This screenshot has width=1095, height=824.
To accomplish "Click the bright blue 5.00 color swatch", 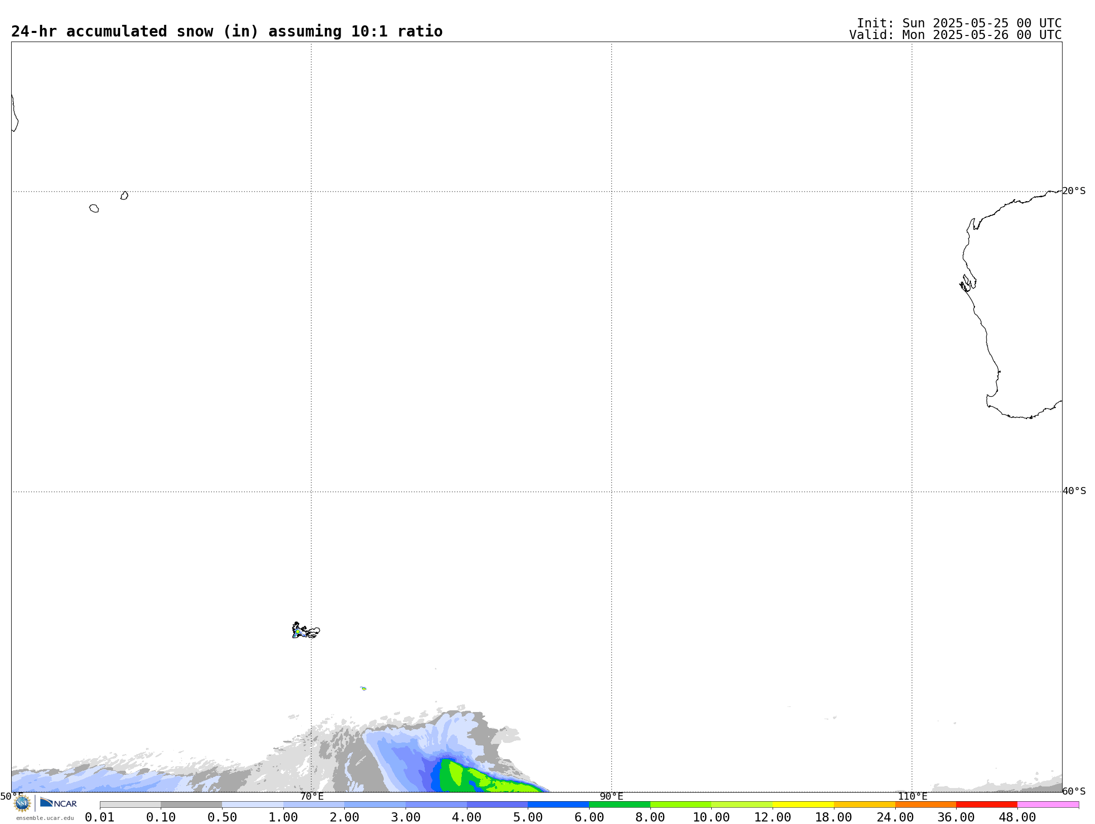I will pyautogui.click(x=558, y=805).
